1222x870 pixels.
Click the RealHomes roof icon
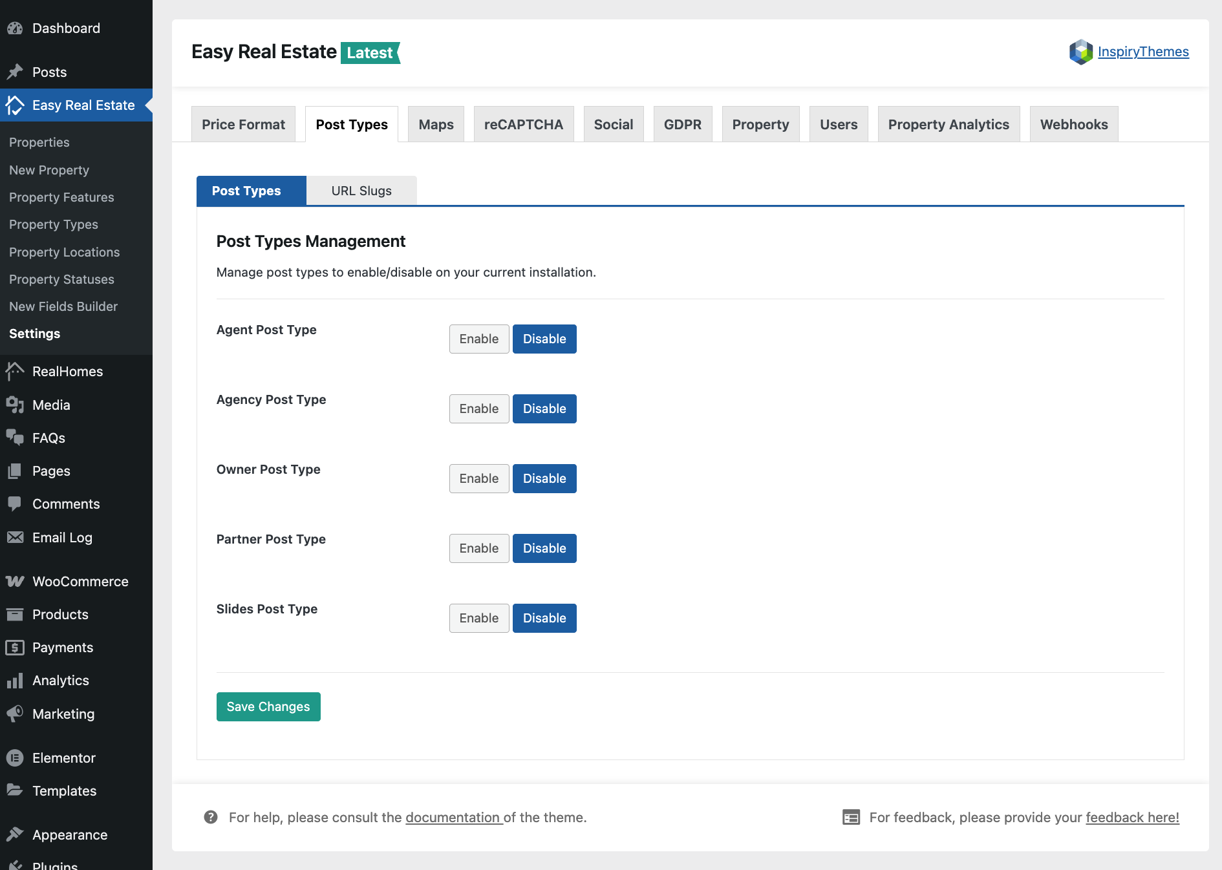click(x=15, y=371)
